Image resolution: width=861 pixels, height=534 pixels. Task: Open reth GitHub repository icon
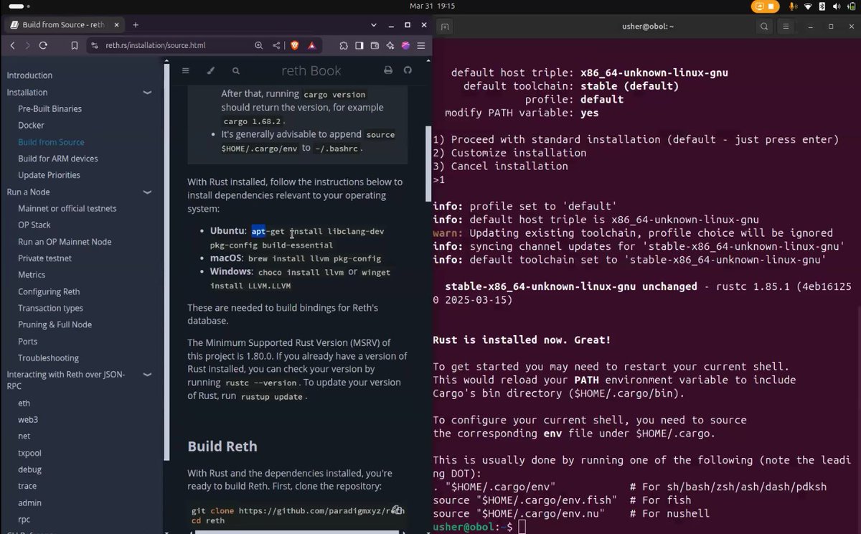click(408, 70)
